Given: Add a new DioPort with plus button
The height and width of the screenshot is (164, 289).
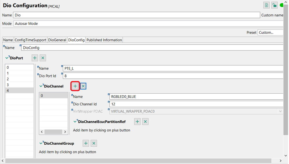Looking at the screenshot, I should [35, 58].
